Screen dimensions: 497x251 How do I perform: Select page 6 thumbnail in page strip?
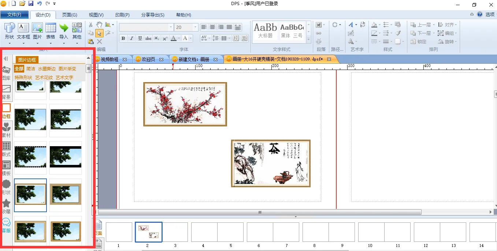260,232
